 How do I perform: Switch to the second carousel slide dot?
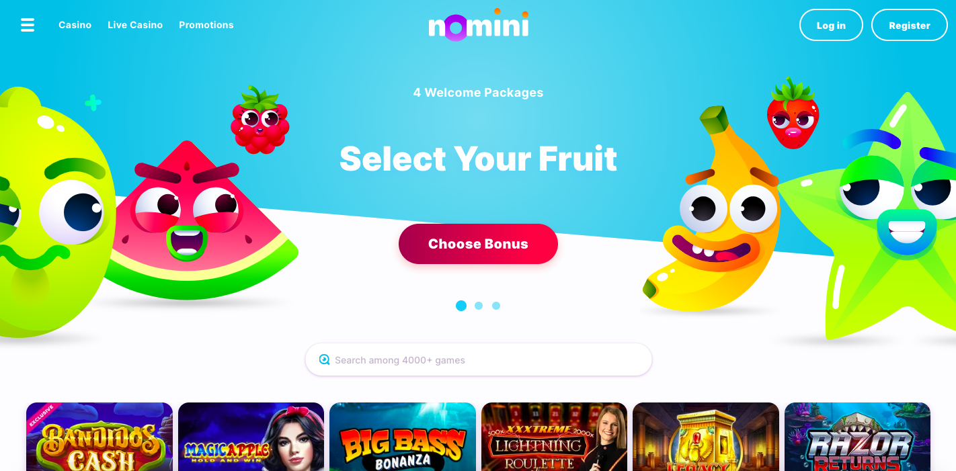coord(479,306)
